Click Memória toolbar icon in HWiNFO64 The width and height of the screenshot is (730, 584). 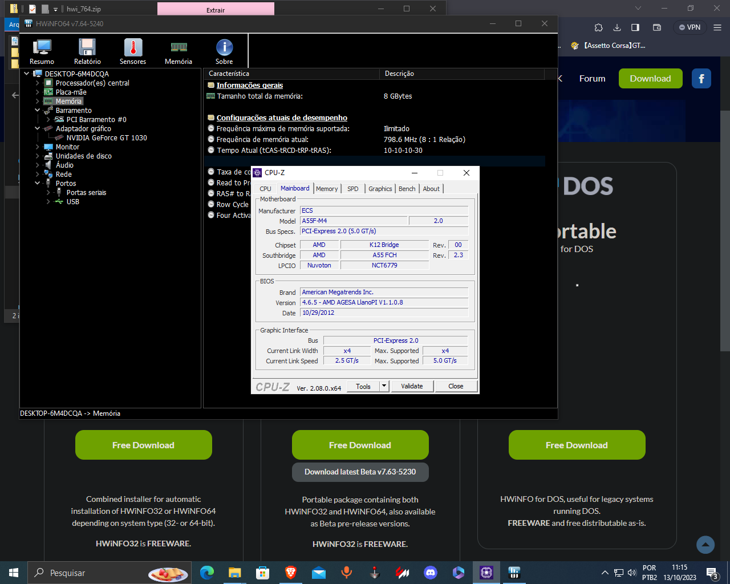pyautogui.click(x=179, y=51)
